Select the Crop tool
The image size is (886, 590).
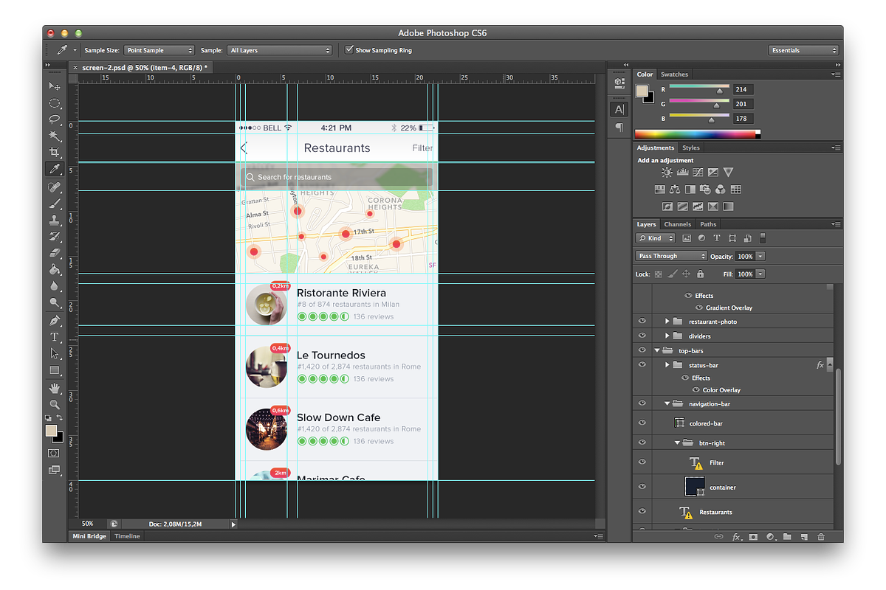pos(54,153)
